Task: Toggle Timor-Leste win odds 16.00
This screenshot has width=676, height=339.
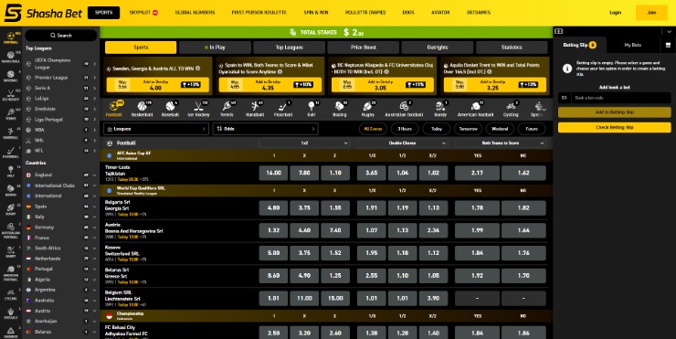Action: 273,173
